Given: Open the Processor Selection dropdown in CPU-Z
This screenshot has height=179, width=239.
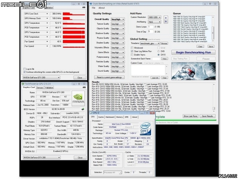Looking at the screenshot, I should 113,172.
